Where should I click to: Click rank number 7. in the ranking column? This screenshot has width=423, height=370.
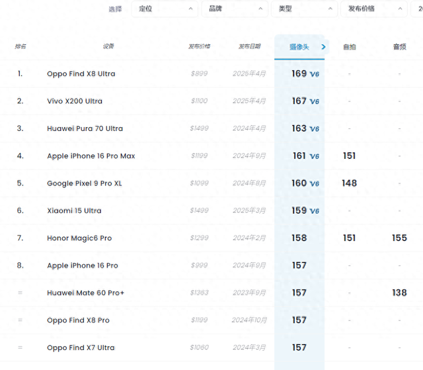click(20, 238)
